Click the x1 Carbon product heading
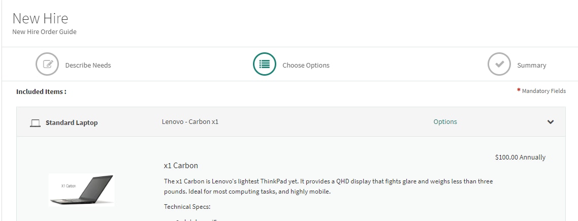 pos(181,165)
